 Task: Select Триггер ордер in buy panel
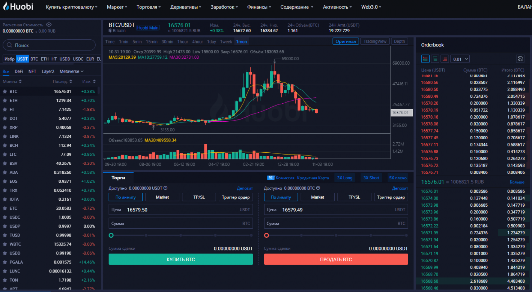pos(236,197)
